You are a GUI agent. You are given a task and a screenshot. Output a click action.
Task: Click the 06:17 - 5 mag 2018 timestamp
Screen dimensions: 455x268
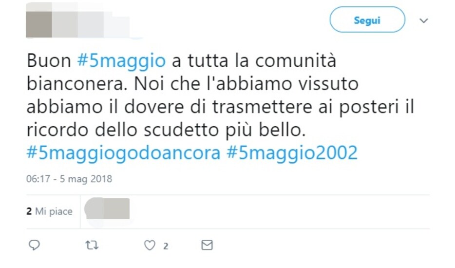(69, 179)
